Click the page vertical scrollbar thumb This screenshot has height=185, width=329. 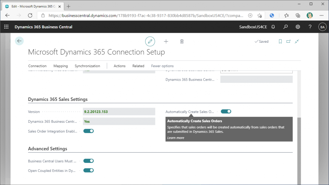click(299, 150)
